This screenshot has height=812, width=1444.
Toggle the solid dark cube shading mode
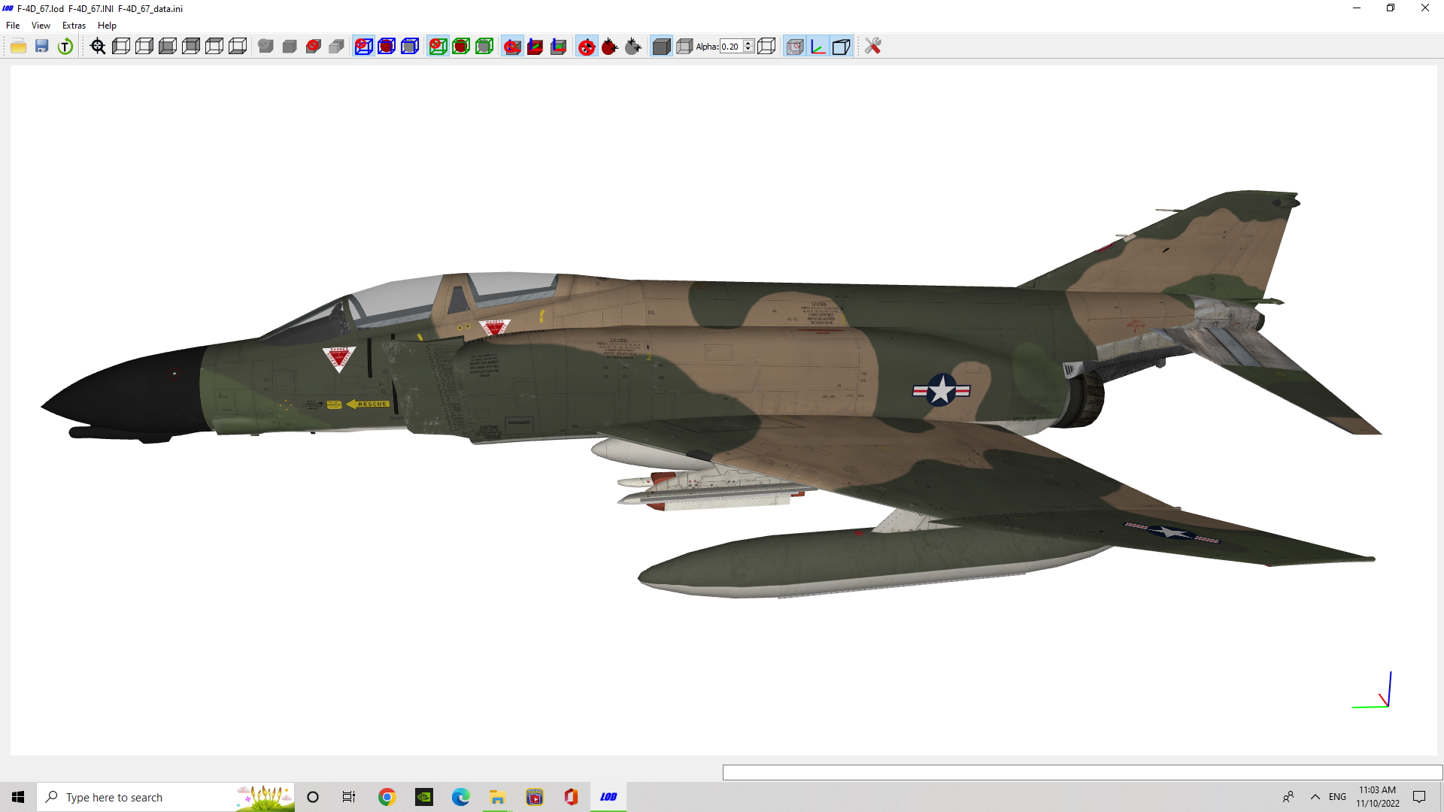click(x=661, y=47)
